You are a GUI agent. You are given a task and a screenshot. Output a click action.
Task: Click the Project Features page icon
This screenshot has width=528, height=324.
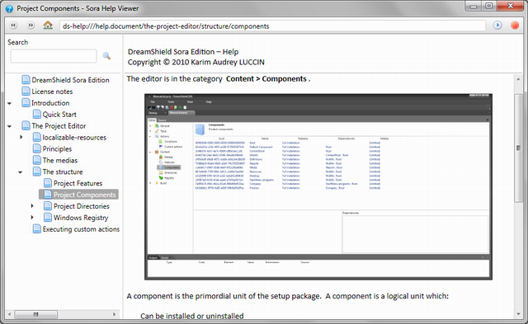(48, 183)
